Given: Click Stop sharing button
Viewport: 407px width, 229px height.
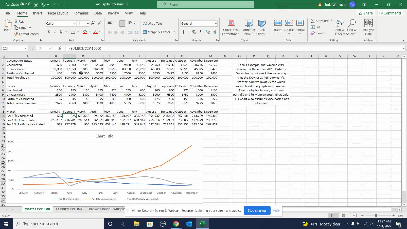Looking at the screenshot, I should pyautogui.click(x=257, y=210).
